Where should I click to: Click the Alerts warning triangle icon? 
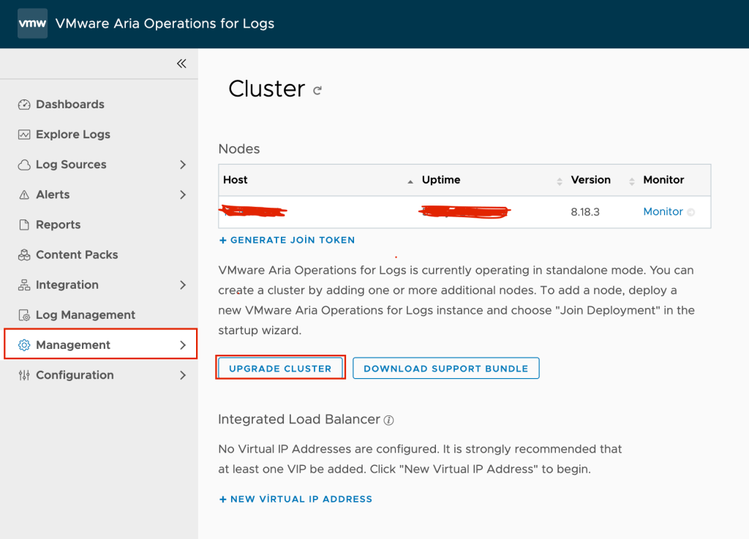click(x=24, y=195)
